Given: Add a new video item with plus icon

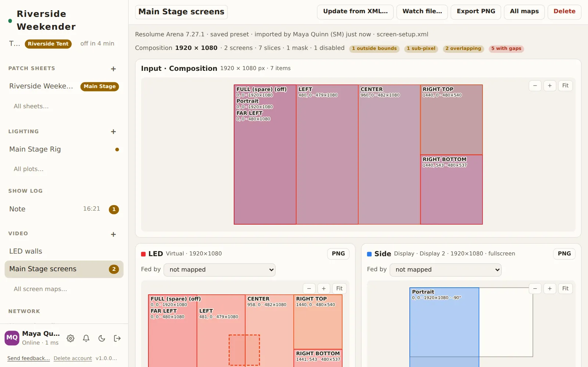Looking at the screenshot, I should point(113,235).
